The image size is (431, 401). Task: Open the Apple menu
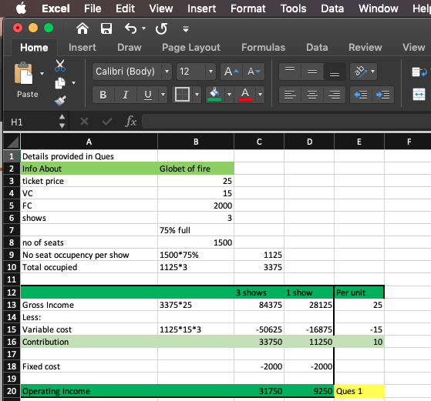point(21,8)
